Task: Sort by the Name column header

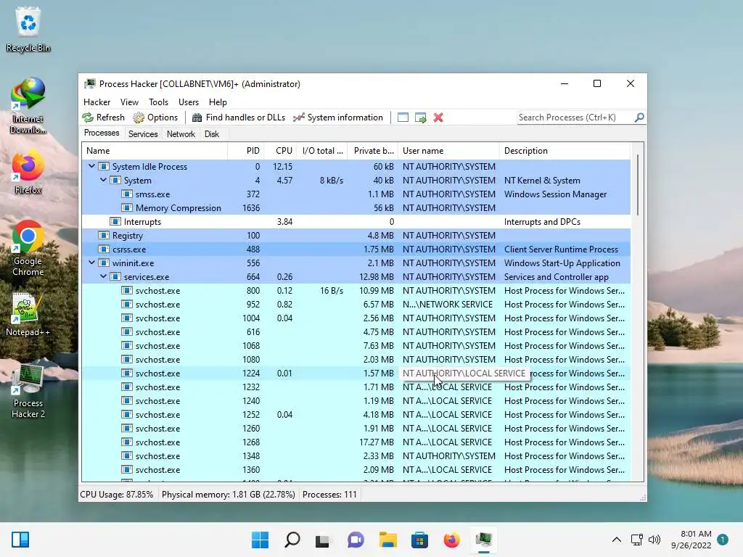Action: tap(155, 151)
